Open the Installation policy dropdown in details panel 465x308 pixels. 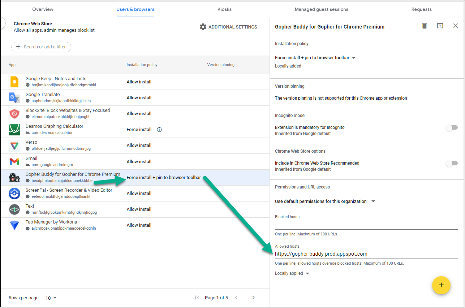tap(315, 58)
